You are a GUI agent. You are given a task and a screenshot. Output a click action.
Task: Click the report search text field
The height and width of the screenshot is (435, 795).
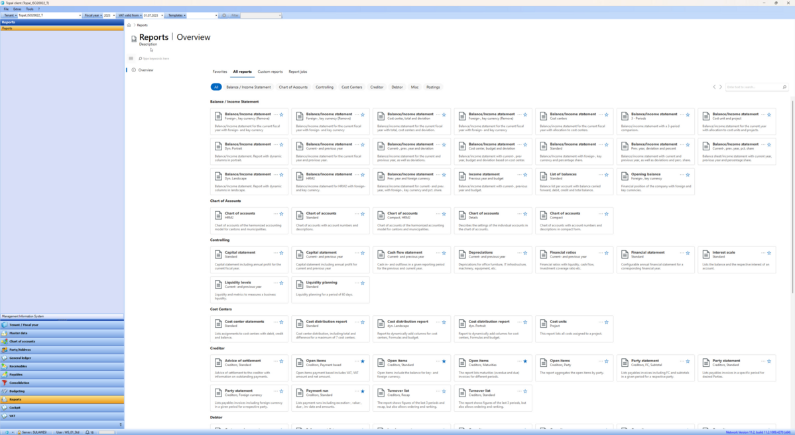[753, 87]
